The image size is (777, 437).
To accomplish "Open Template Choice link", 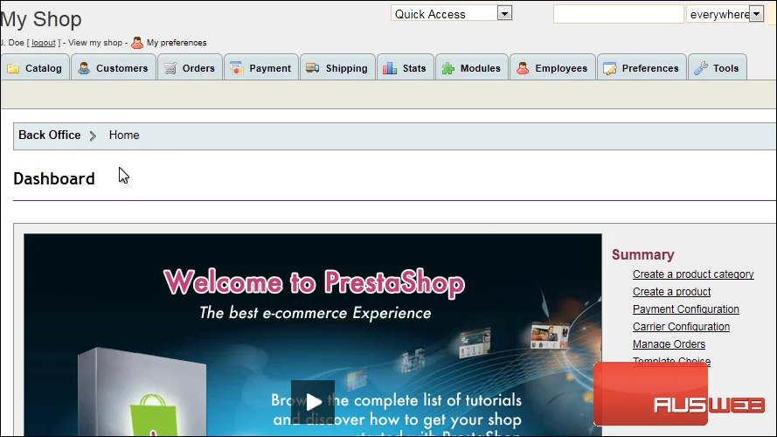I will (x=671, y=361).
